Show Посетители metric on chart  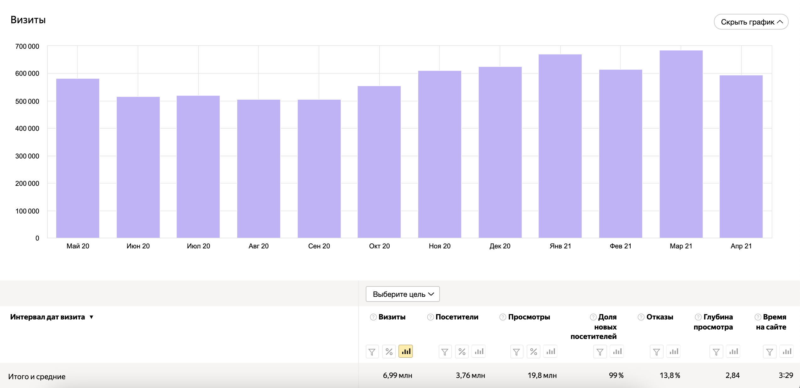coord(479,352)
